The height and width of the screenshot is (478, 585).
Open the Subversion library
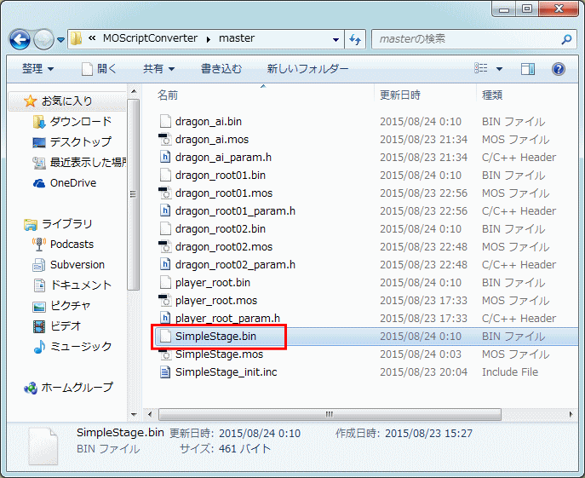click(x=77, y=265)
